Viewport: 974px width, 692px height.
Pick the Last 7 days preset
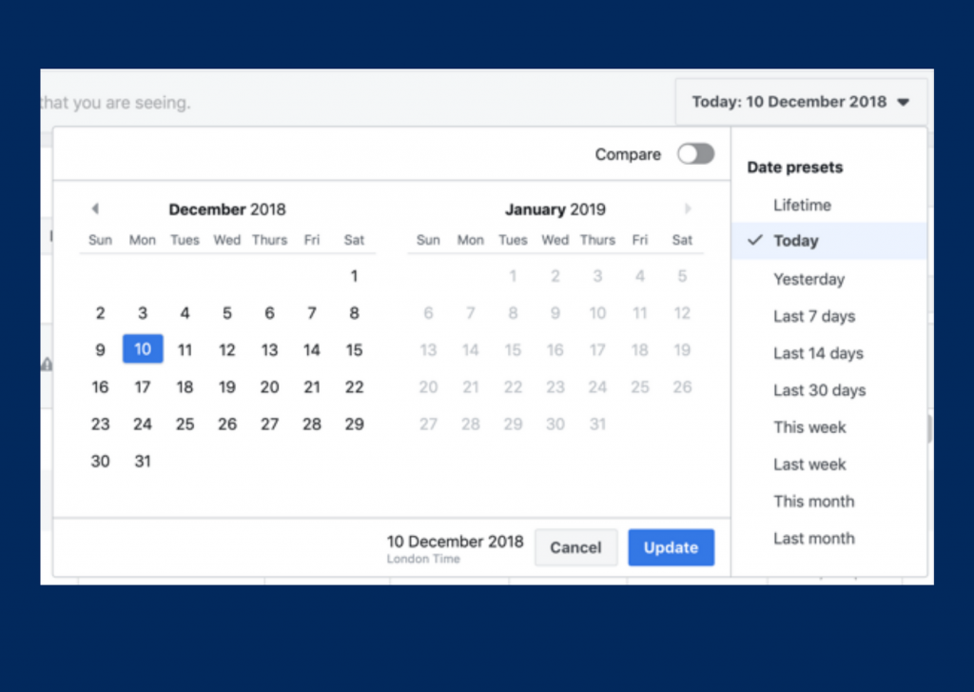(814, 316)
